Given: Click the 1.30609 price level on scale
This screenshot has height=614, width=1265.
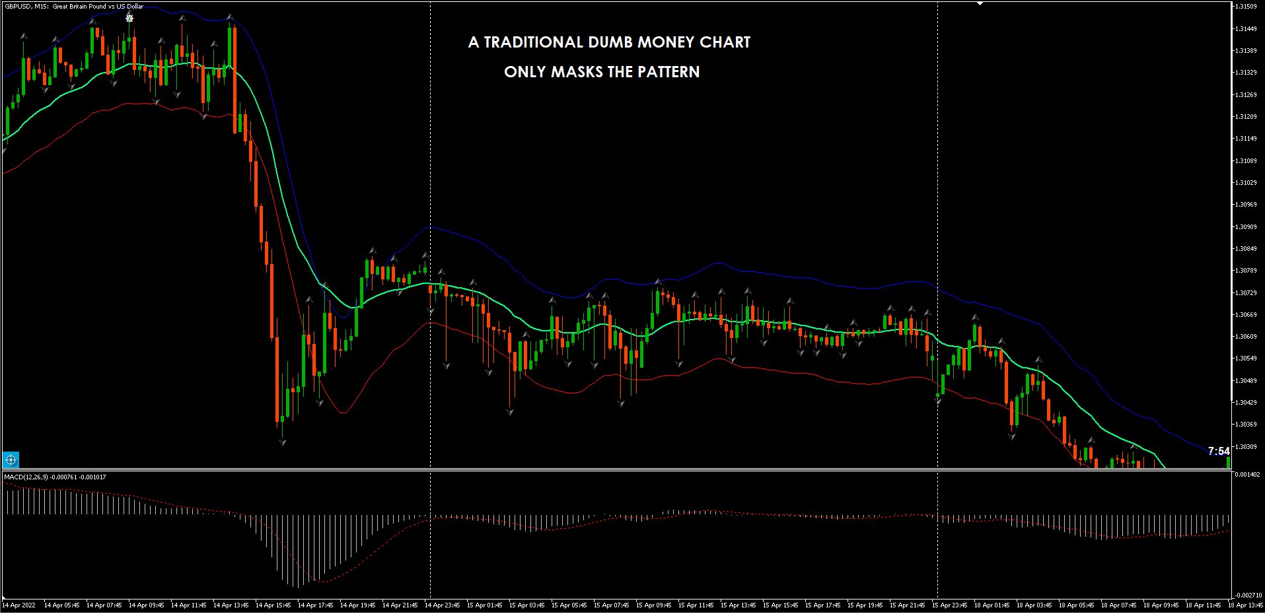Looking at the screenshot, I should click(x=1248, y=337).
